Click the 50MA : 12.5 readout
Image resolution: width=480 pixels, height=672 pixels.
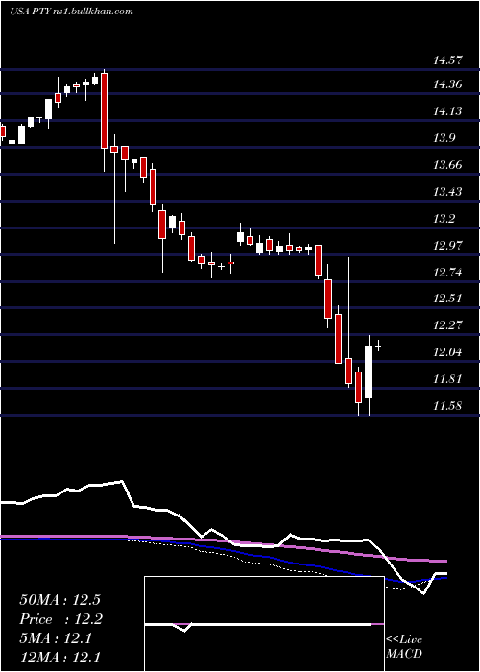pos(60,600)
